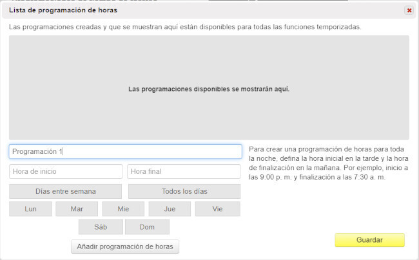Toggle the Vie day button
The width and height of the screenshot is (419, 260).
point(217,209)
